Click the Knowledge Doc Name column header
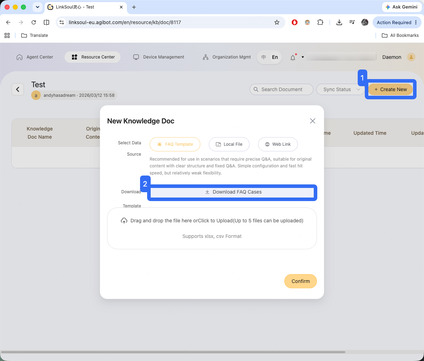Viewport: 424px width, 361px height. [x=40, y=133]
